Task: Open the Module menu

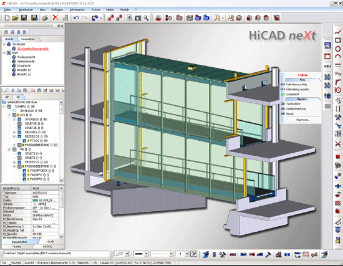Action: tap(124, 10)
